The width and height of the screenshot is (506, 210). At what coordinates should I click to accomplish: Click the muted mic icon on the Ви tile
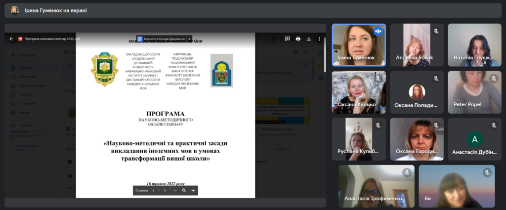tap(487, 172)
